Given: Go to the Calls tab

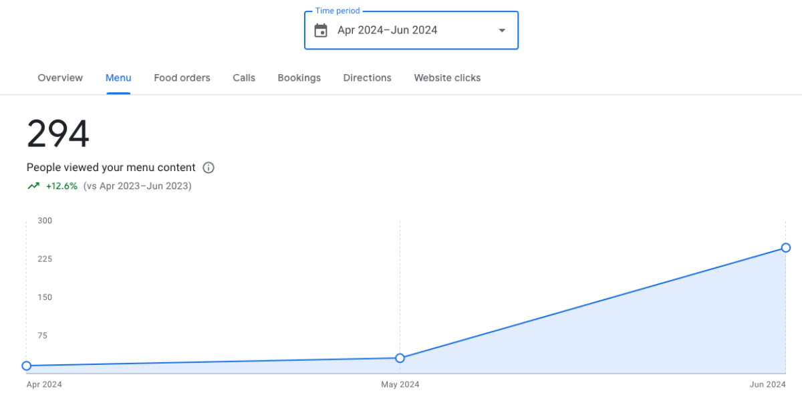Looking at the screenshot, I should tap(244, 78).
